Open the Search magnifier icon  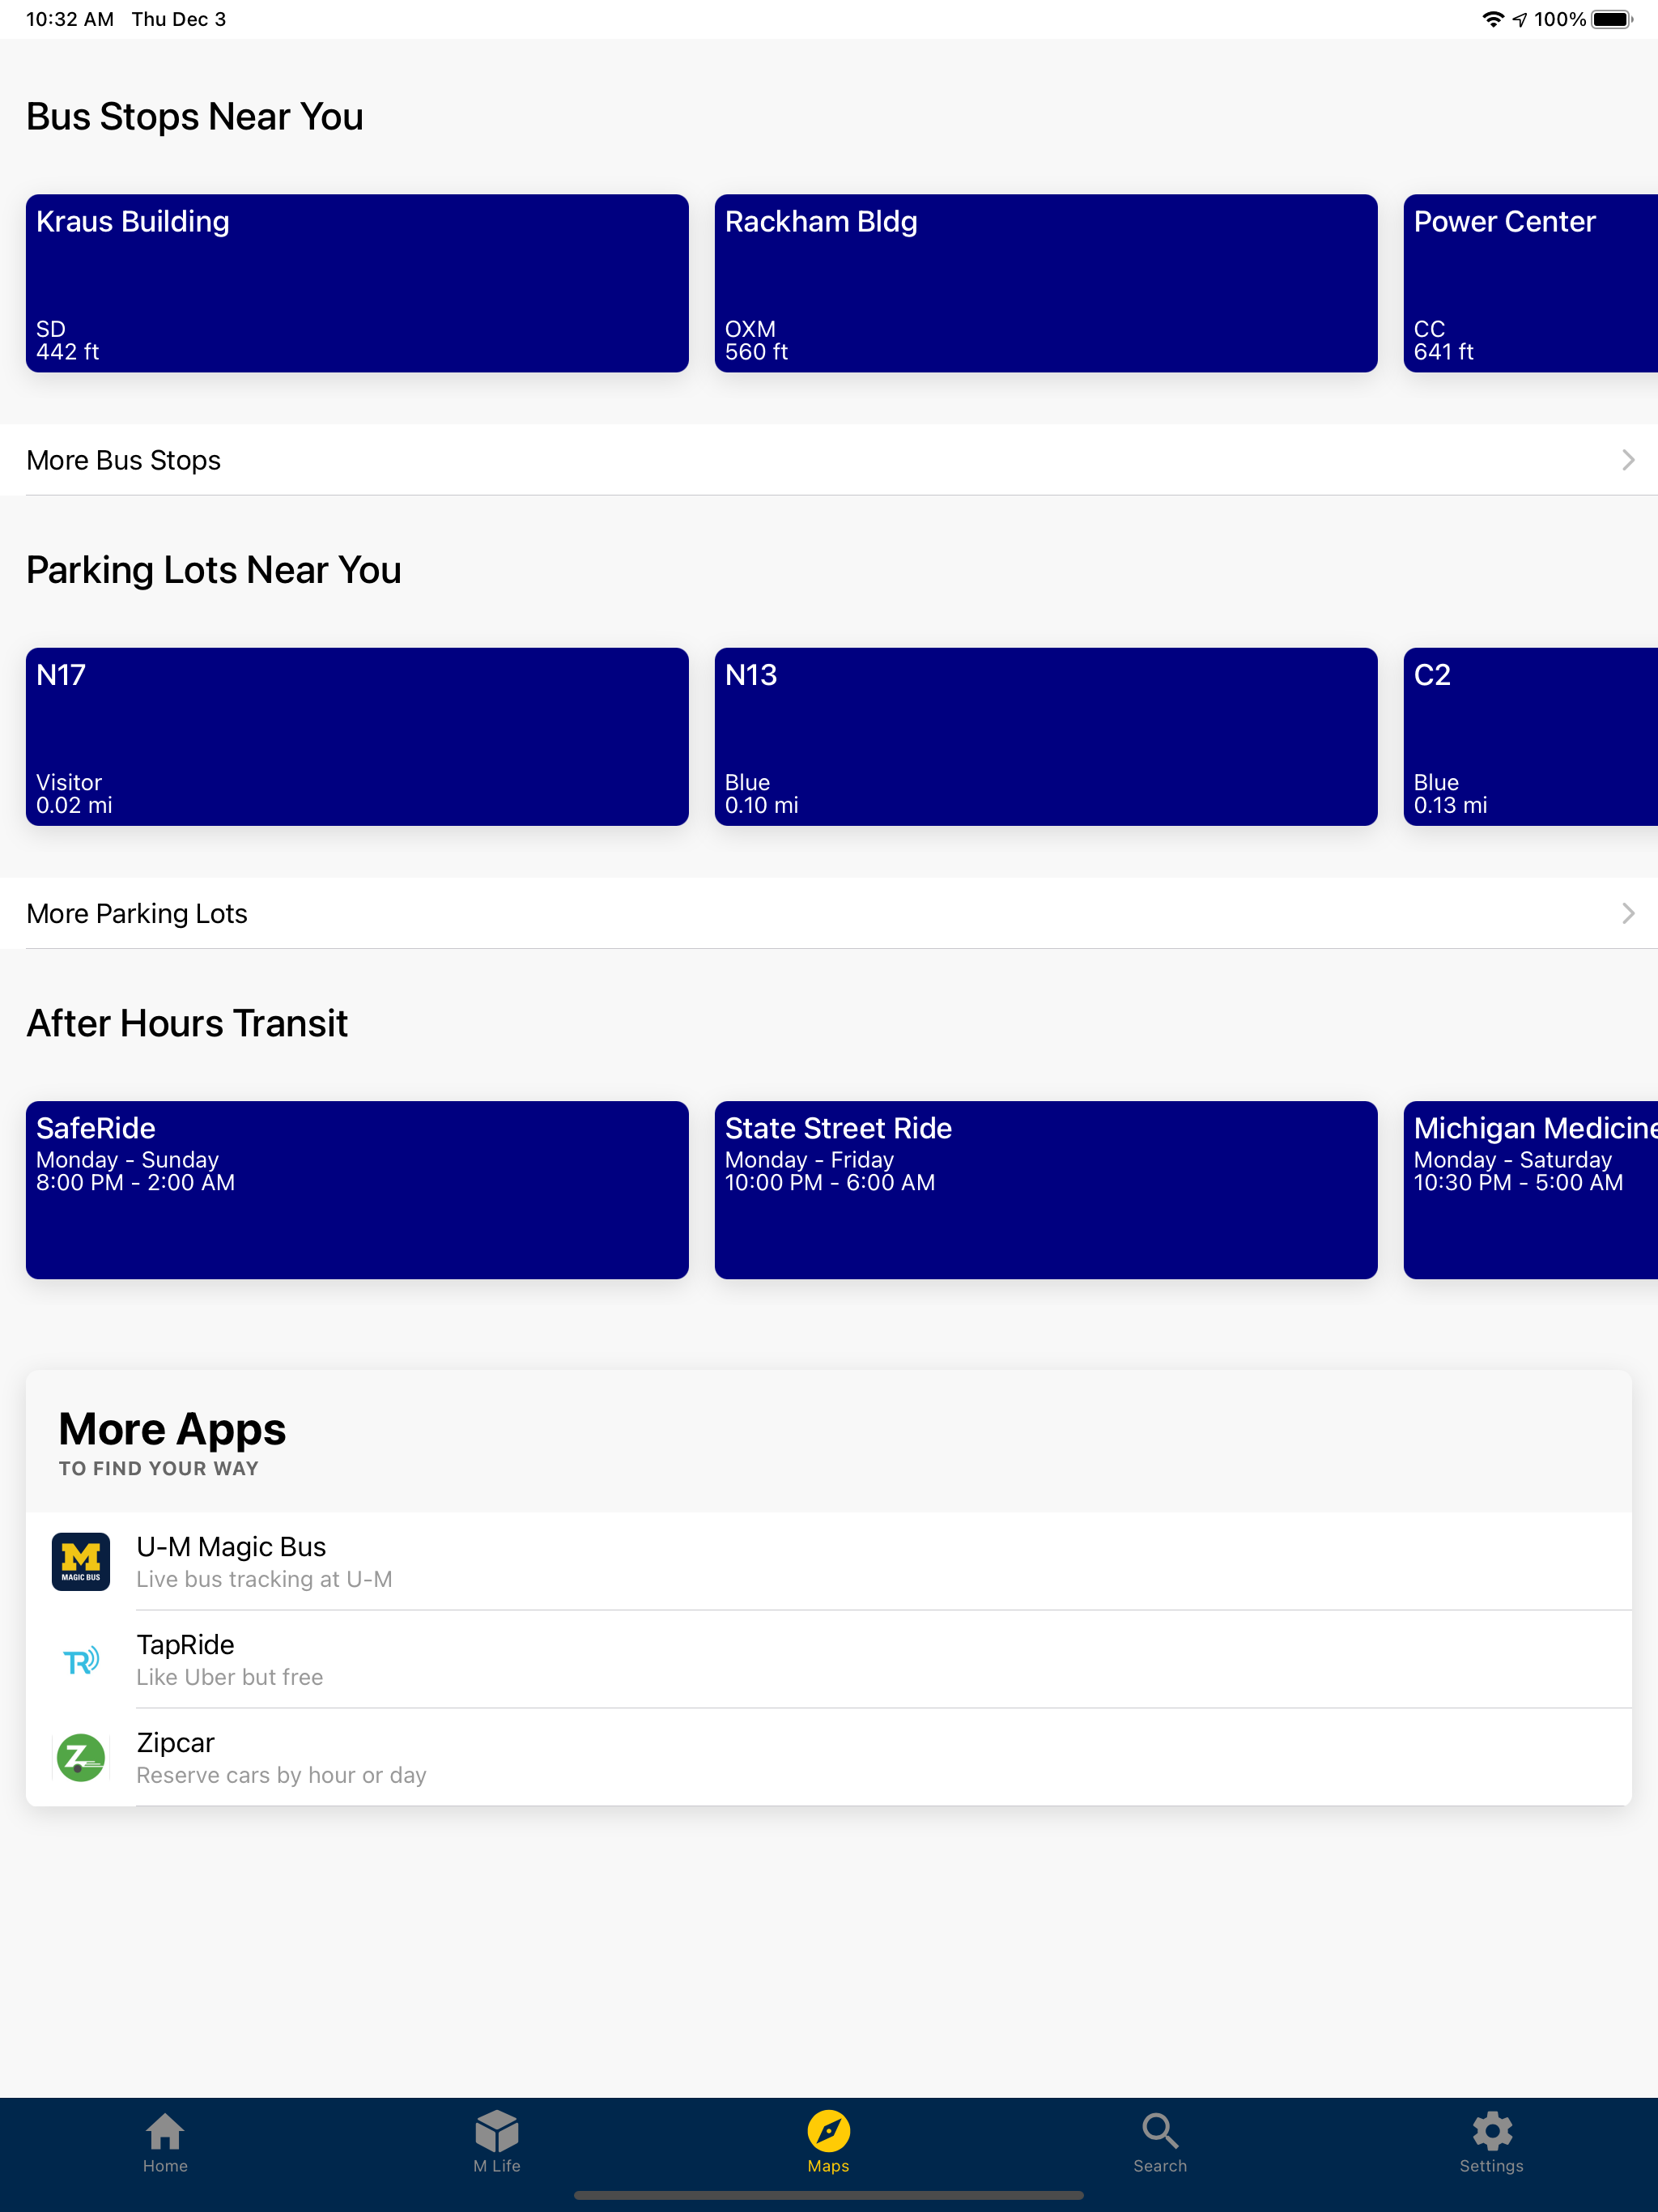(x=1160, y=2131)
